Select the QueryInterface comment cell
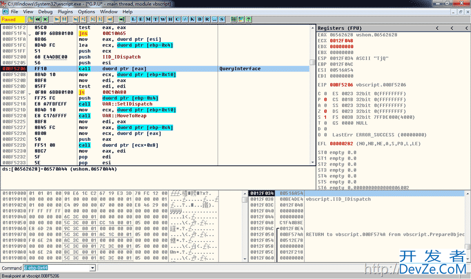Viewport: 471px width, 279px height. (x=240, y=69)
